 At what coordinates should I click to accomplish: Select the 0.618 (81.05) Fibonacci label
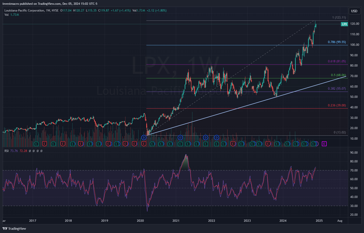click(x=337, y=61)
